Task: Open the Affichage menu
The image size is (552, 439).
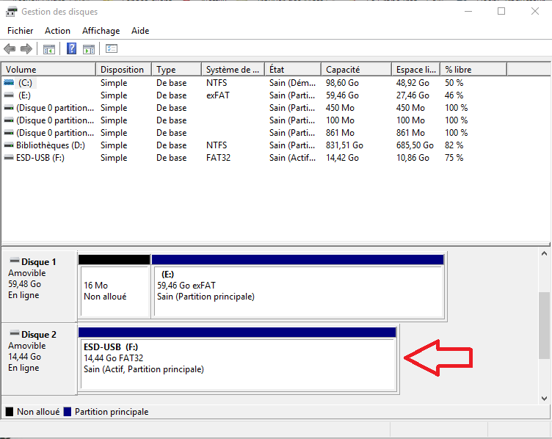Action: [101, 31]
